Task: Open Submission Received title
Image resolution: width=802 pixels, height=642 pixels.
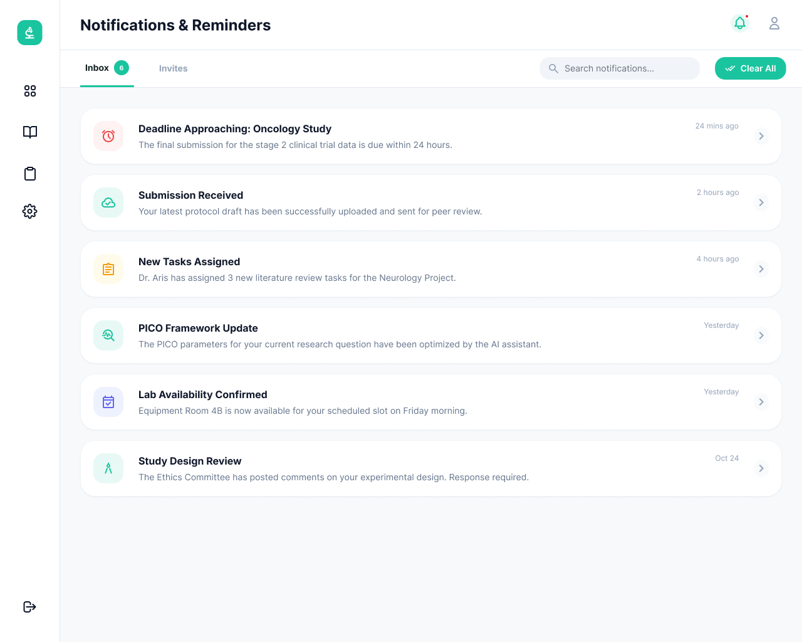Action: (190, 195)
